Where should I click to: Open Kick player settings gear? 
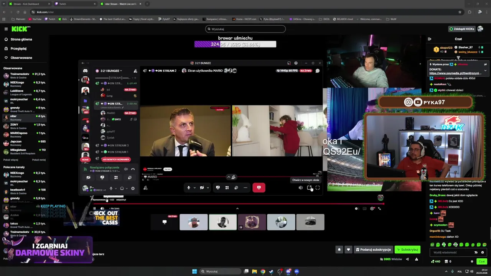[372, 209]
